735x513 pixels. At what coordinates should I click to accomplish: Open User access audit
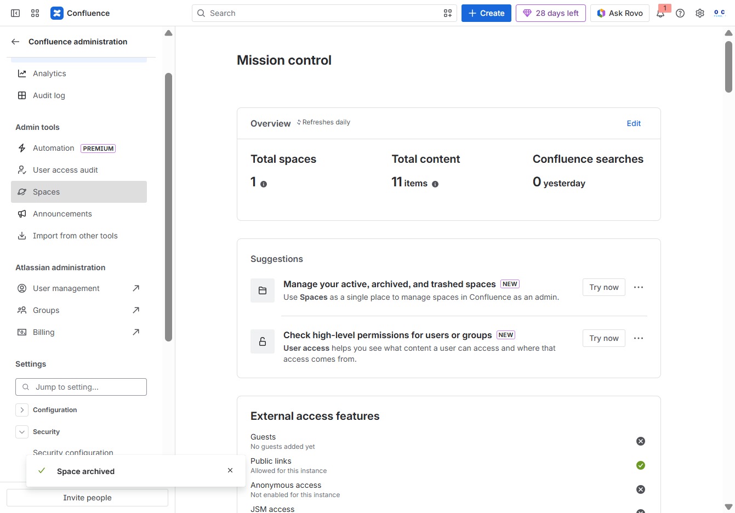(x=79, y=170)
